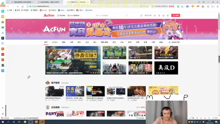
Task: Click the green mail icon in sidebar
Action: (x=3, y=28)
